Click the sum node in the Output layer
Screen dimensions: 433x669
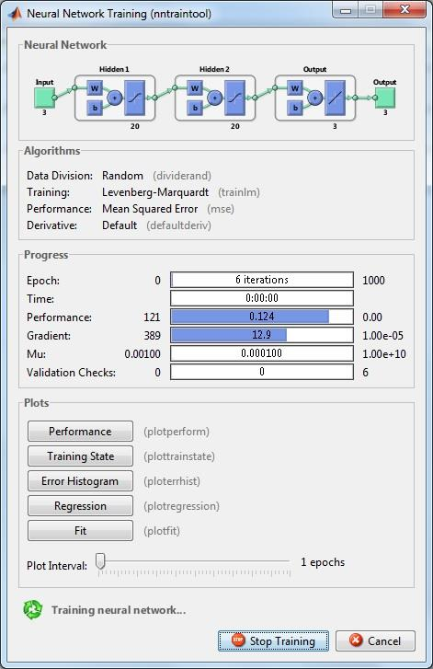click(x=315, y=98)
